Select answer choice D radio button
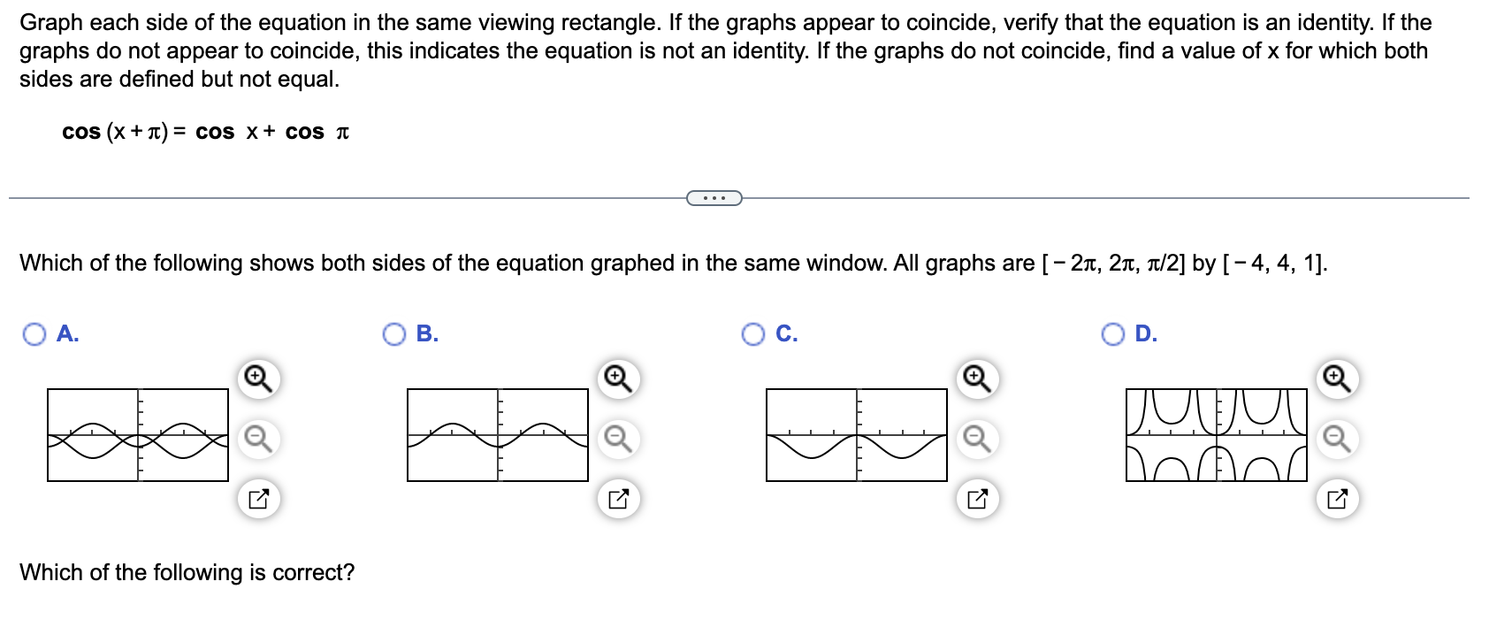Viewport: 1489px width, 635px height. [x=1112, y=334]
